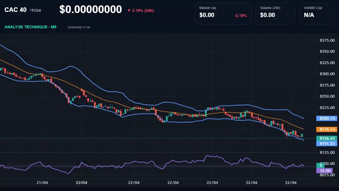Click the blue 8151.53 lower band tag
339x191 pixels.
pos(327,143)
